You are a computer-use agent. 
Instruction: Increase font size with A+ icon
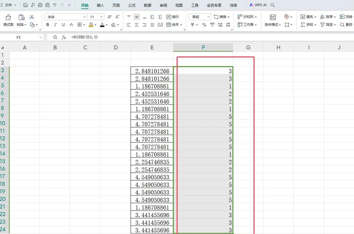[x=110, y=17]
